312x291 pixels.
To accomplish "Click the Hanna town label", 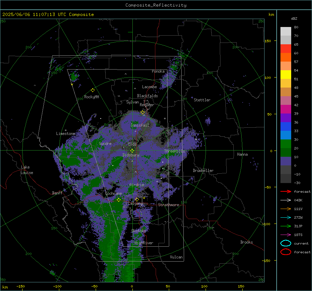I will [242, 154].
